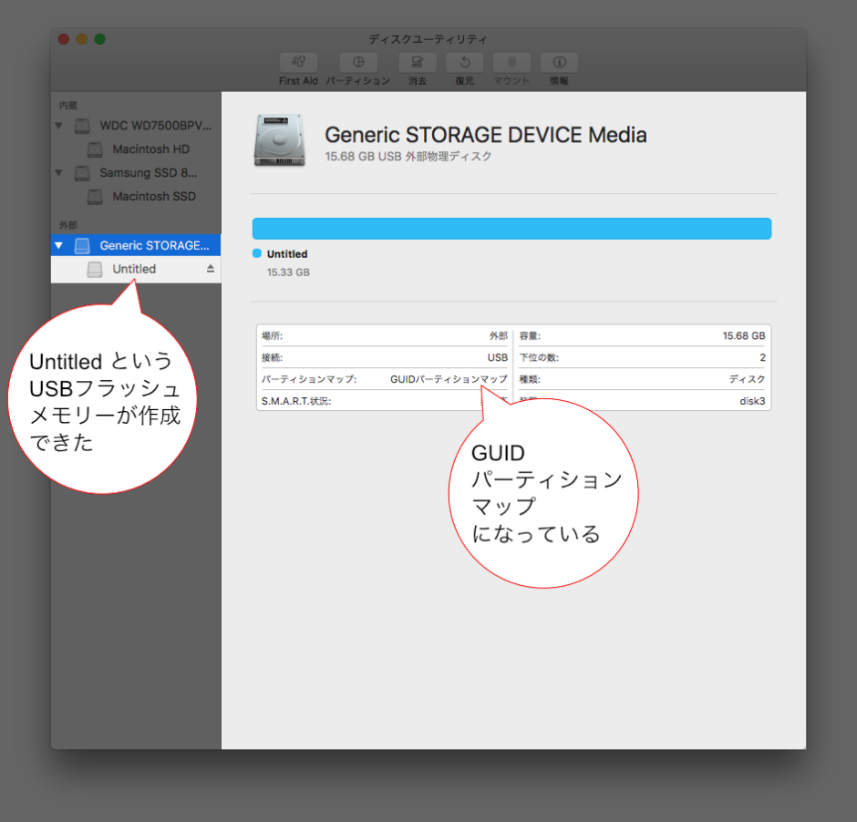Screen dimensions: 857x822
Task: Click the マウント (Mount) toolbar icon
Action: pos(511,62)
